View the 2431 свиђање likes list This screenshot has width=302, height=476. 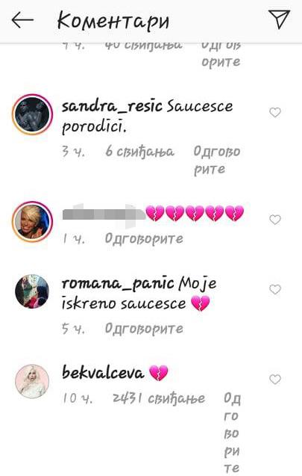159,398
